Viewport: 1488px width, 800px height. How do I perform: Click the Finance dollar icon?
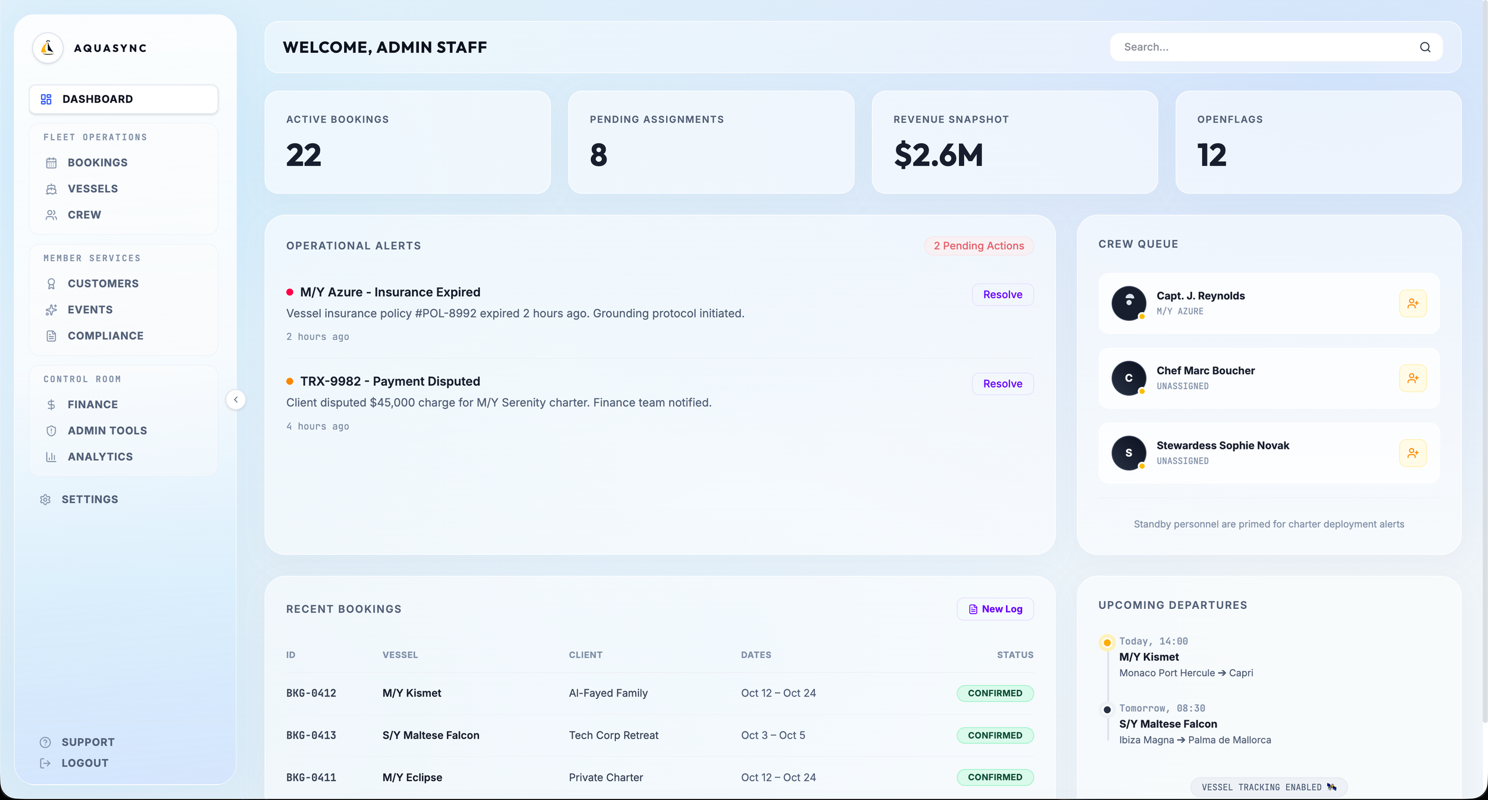51,405
